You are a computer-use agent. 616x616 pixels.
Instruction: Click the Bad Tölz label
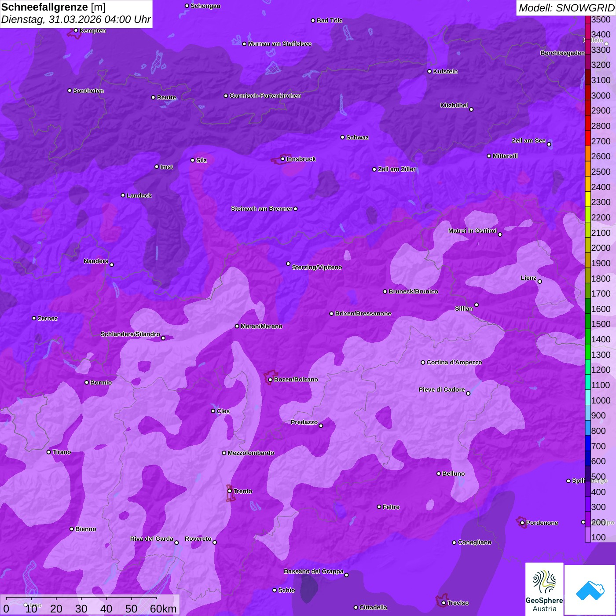[x=330, y=20]
